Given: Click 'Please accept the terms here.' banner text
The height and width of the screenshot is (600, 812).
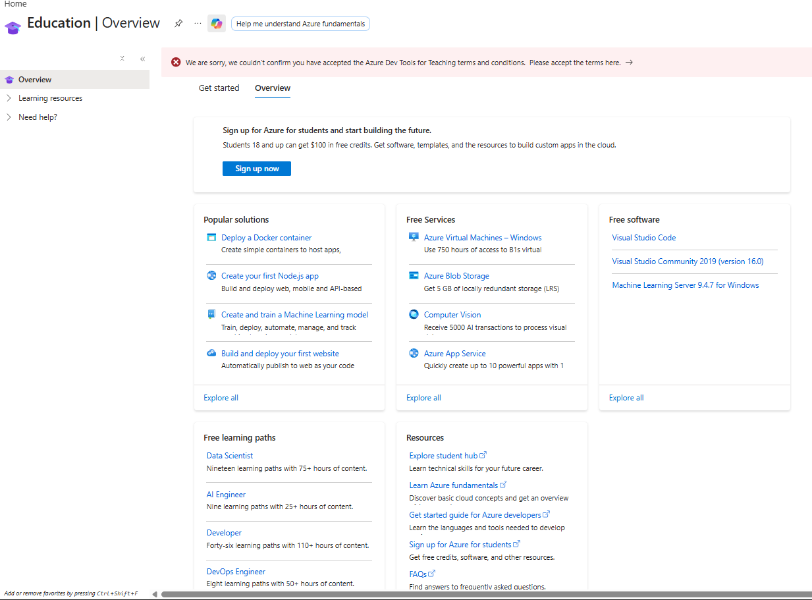Looking at the screenshot, I should tap(575, 63).
